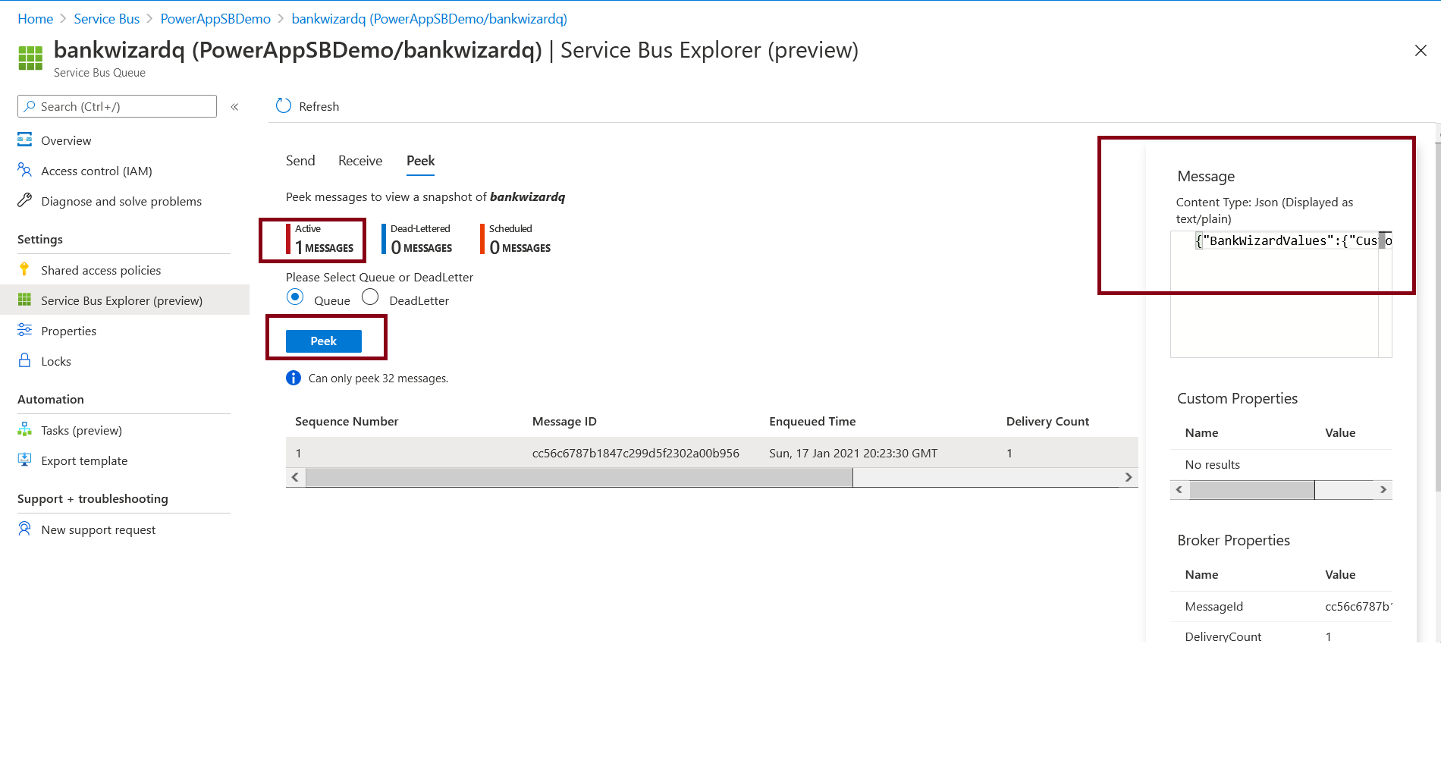
Task: Open the Locks settings
Action: (x=56, y=361)
